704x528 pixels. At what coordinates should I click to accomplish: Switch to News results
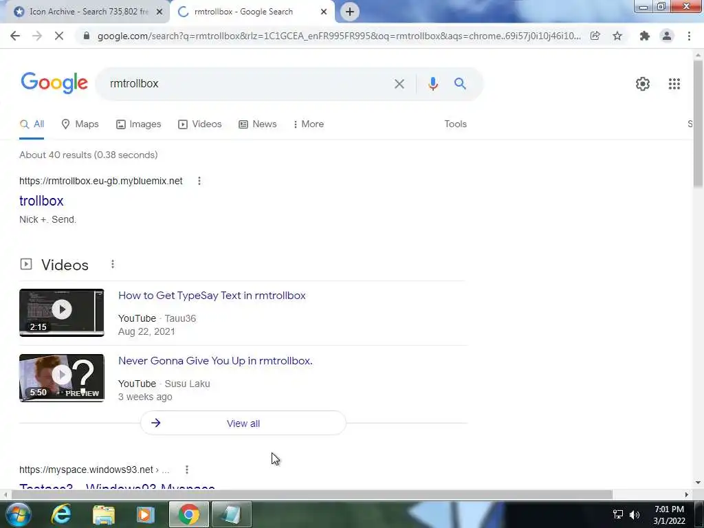[x=257, y=124]
